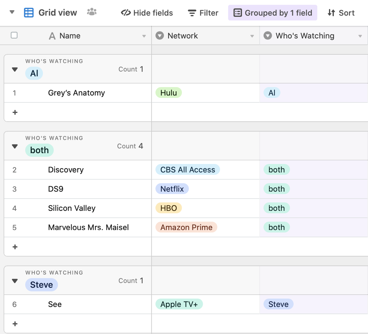368x334 pixels.
Task: Select the Grey's Anatomy record row
Action: pos(76,93)
